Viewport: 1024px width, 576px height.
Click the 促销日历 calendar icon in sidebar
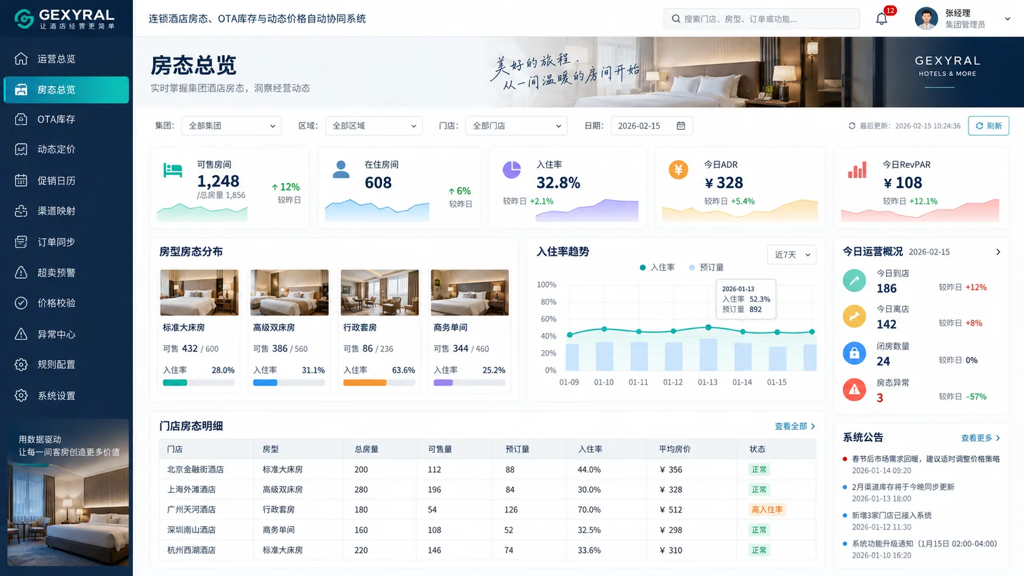[21, 181]
